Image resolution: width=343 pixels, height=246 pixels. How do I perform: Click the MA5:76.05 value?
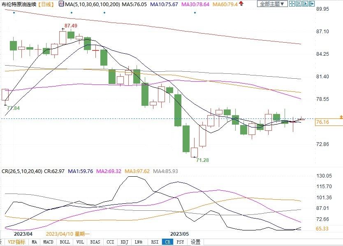point(134,4)
